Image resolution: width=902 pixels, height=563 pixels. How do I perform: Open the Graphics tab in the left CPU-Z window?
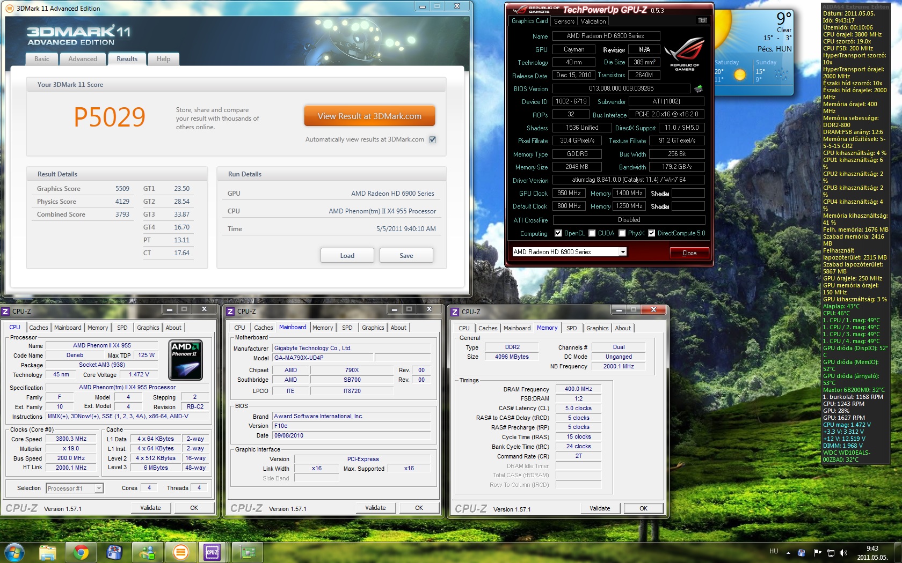click(x=148, y=328)
